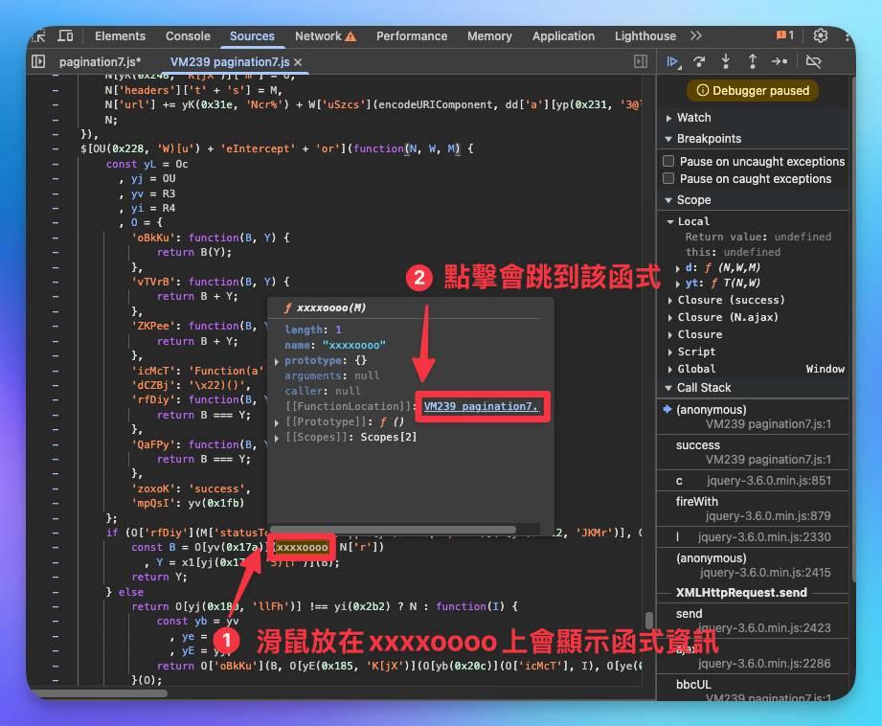
Task: Click the horizontal scrollbar in function popup
Action: point(394,530)
